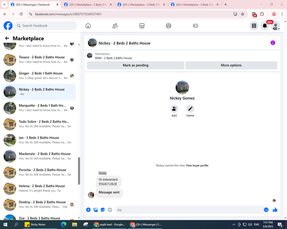The height and width of the screenshot is (229, 287).
Task: Show hidden system tray icons
Action: coord(234,224)
